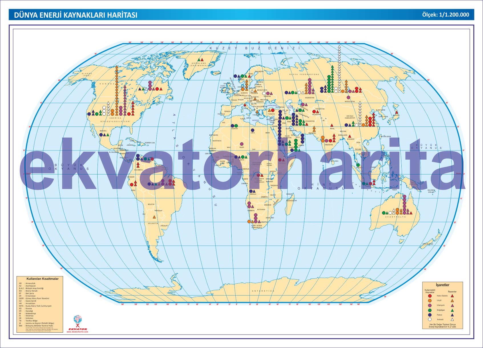This screenshot has width=483, height=348.
Task: Click the Kullanılabilir Kaynaklar column header
Action: tap(430, 291)
